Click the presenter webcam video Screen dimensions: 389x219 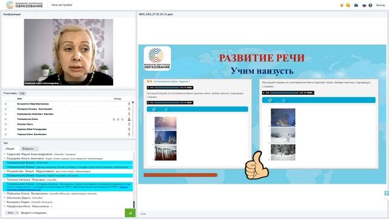click(69, 52)
